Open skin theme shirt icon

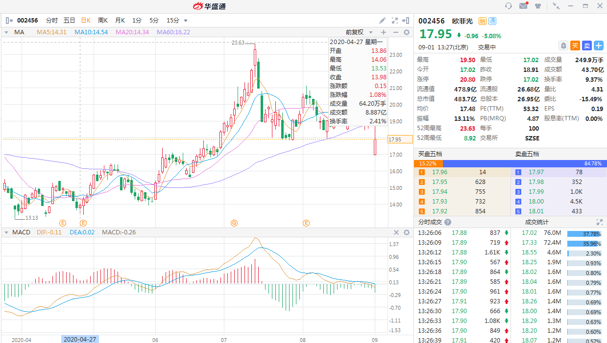(538, 6)
